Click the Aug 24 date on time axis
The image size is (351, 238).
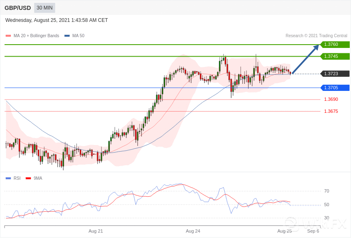coord(193,231)
